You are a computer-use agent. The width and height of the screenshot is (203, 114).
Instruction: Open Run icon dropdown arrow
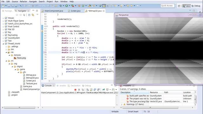[x=69, y=6]
